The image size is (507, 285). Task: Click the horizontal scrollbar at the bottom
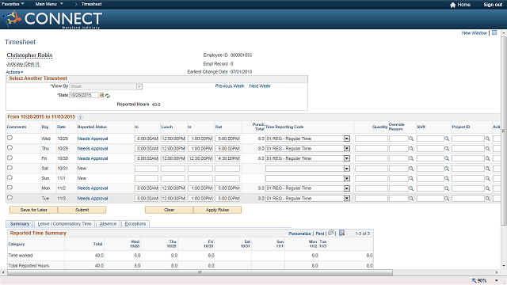(x=200, y=272)
